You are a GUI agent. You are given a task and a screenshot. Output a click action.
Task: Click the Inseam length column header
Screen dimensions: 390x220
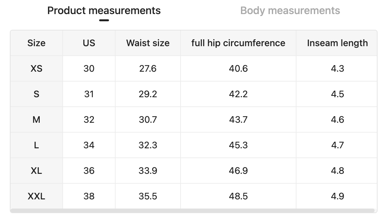pos(337,43)
